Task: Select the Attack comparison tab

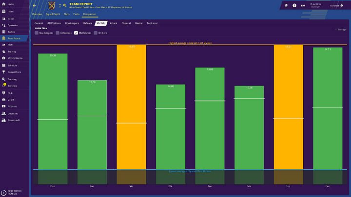Action: [x=113, y=23]
